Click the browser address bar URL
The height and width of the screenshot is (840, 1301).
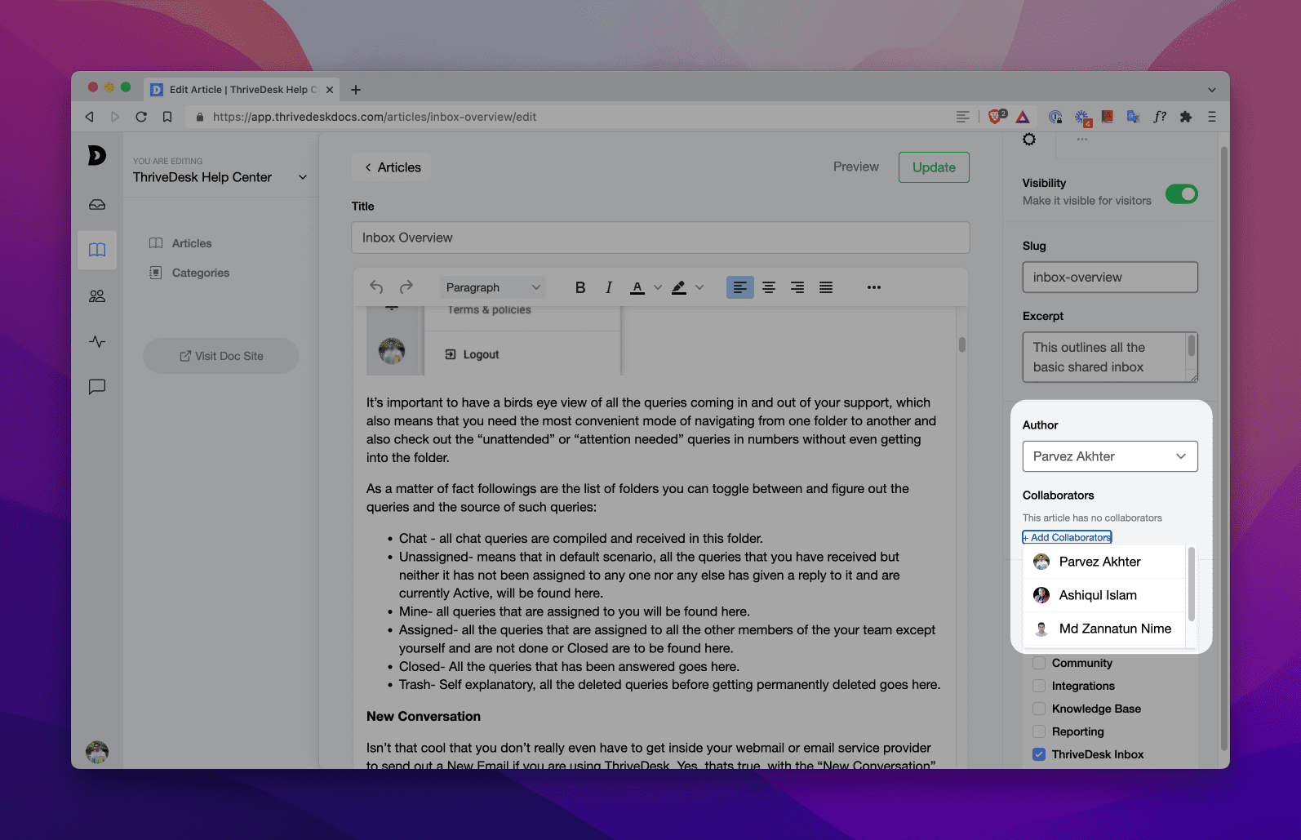[375, 117]
